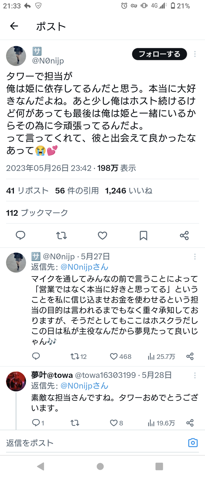The height and width of the screenshot is (479, 205).
Task: Tap the 返信をポスト input field
Action: [x=92, y=443]
